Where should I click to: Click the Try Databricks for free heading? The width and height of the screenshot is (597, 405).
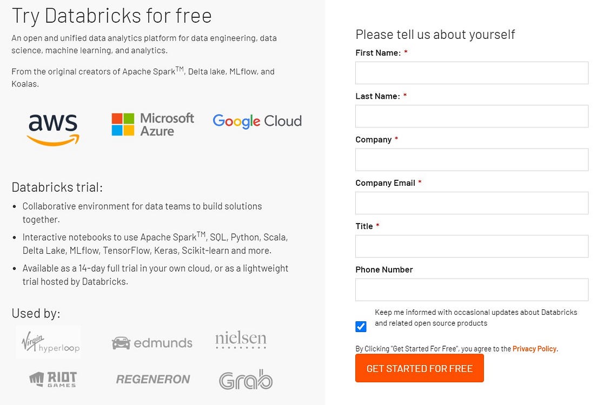tap(111, 16)
